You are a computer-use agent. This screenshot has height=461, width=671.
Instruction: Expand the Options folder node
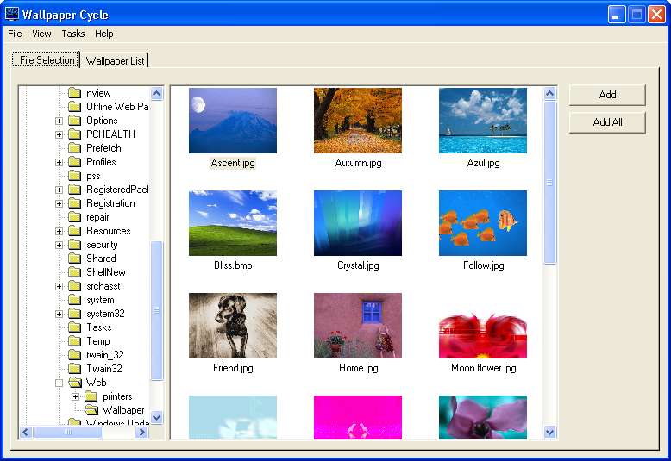point(59,121)
